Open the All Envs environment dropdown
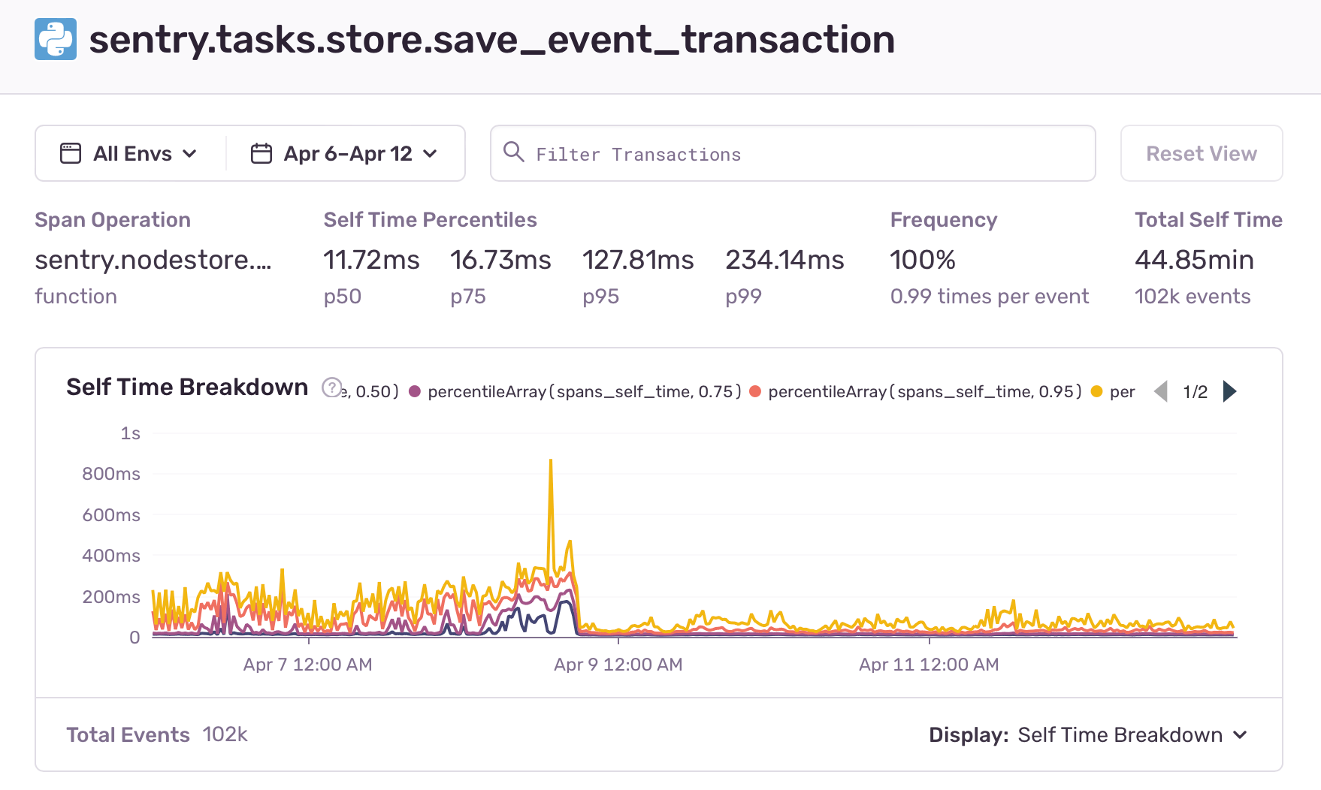1321x790 pixels. point(129,153)
